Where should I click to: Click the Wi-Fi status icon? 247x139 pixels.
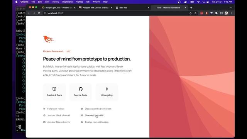point(198,2)
